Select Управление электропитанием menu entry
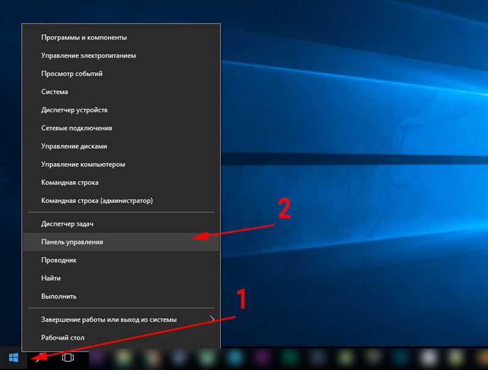The height and width of the screenshot is (370, 488). 121,56
